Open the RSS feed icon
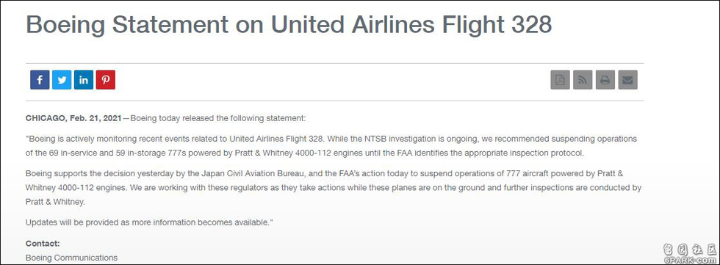The image size is (720, 265). point(583,80)
